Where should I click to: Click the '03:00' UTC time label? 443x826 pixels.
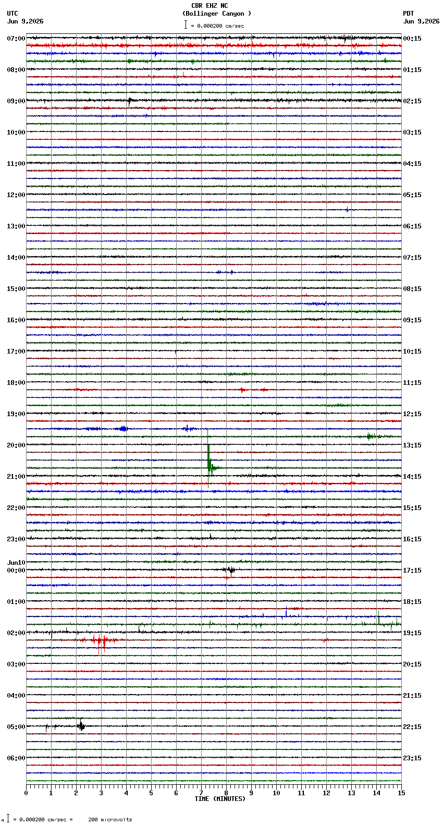point(16,664)
